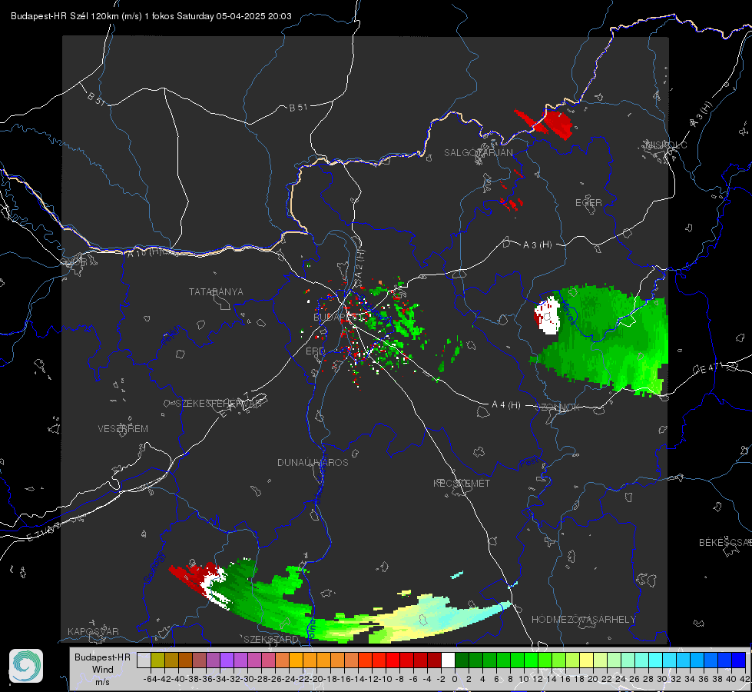Click the A 4 (H) road label

tap(506, 405)
